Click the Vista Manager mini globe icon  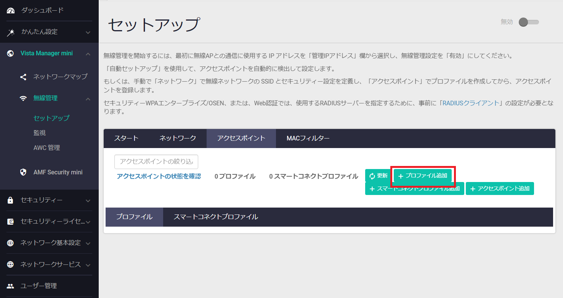(x=11, y=53)
